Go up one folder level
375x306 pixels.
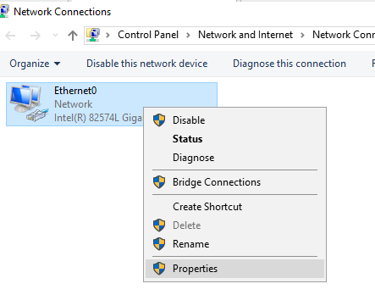click(x=73, y=36)
